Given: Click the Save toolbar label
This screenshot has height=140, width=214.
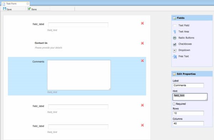Looking at the screenshot, I should pos(9,9).
